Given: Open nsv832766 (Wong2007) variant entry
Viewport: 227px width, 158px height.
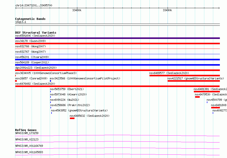Looking at the screenshot, I should [x=31, y=46].
